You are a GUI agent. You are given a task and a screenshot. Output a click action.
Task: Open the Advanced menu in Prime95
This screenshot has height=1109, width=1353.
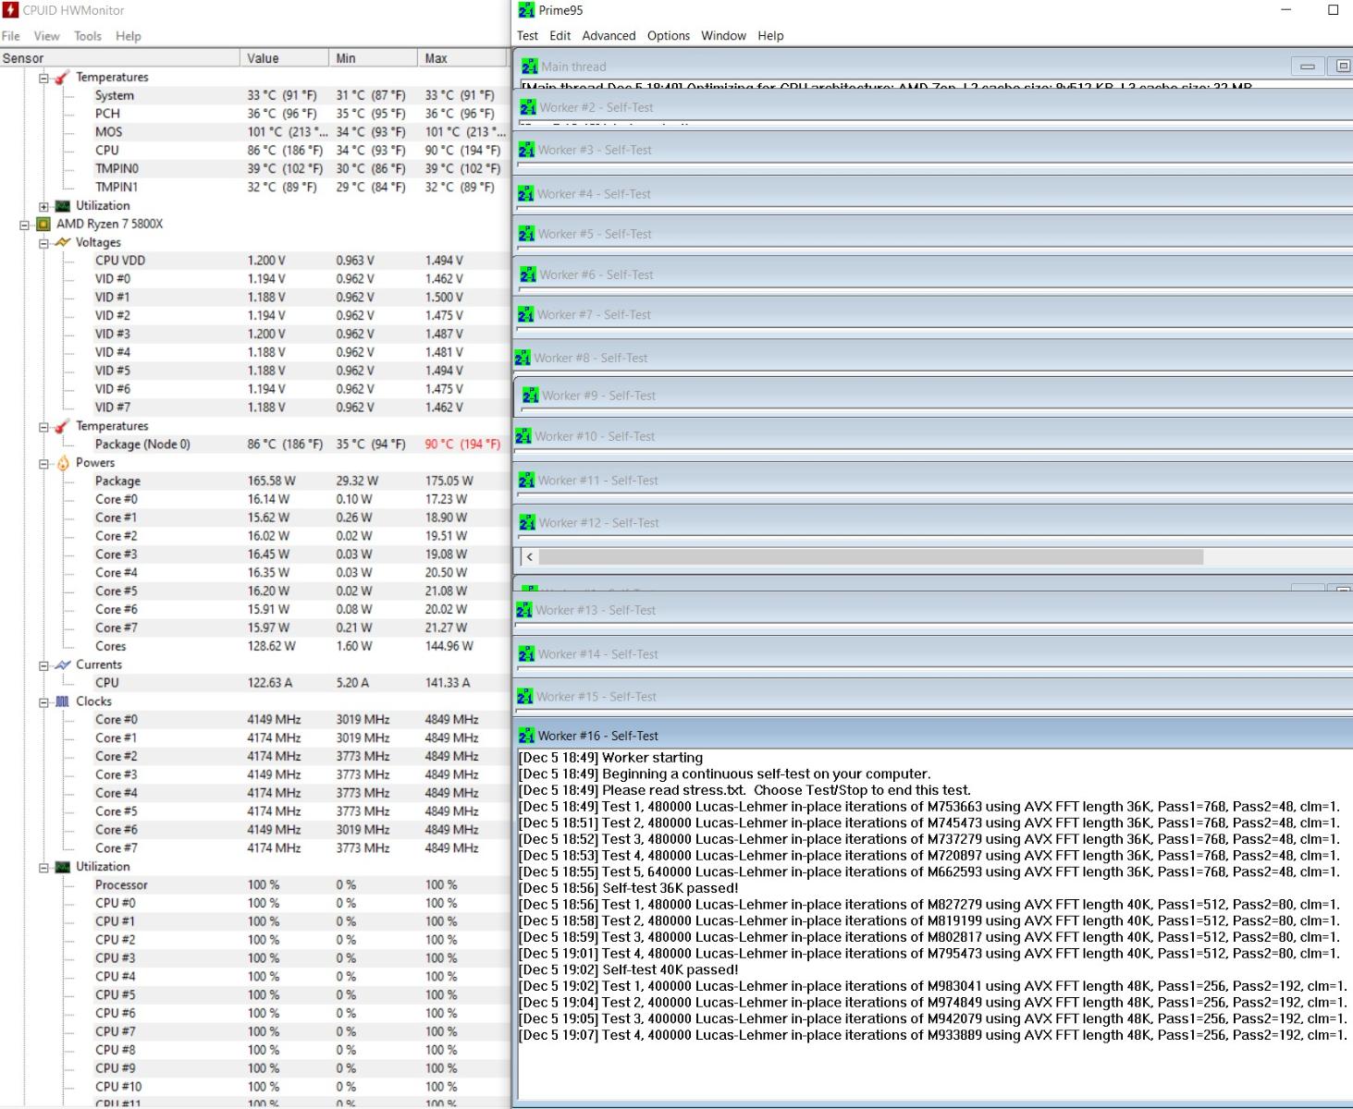(x=609, y=36)
